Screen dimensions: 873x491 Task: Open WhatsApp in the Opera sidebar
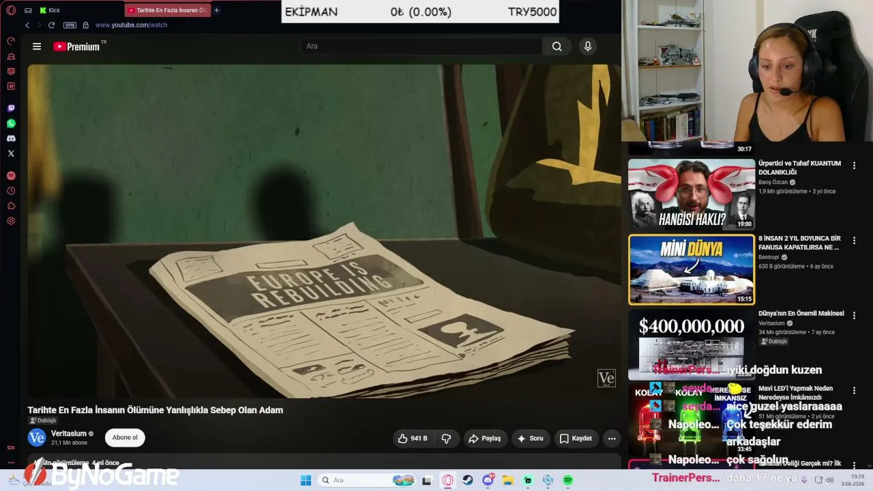tap(11, 123)
